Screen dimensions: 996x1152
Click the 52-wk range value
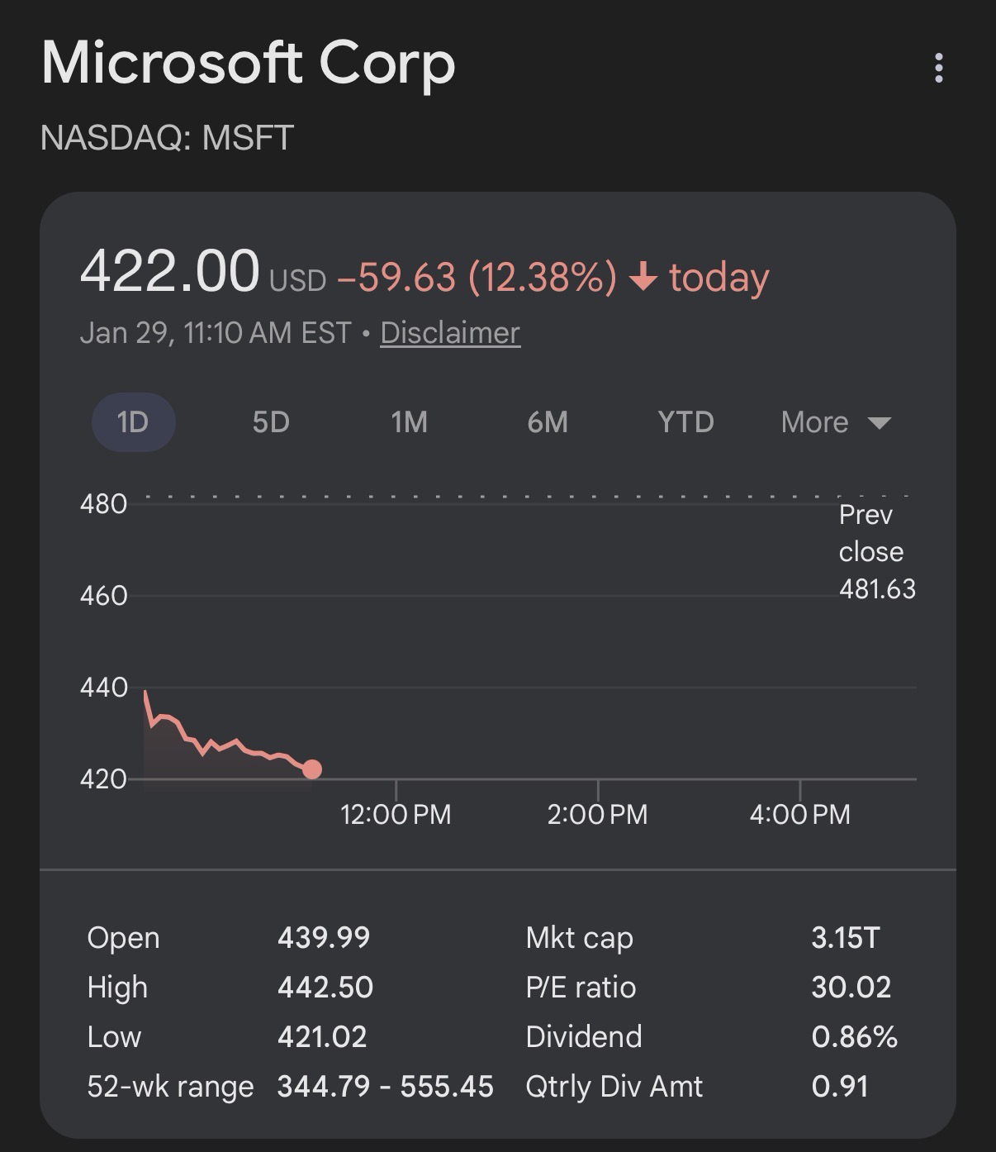385,1086
